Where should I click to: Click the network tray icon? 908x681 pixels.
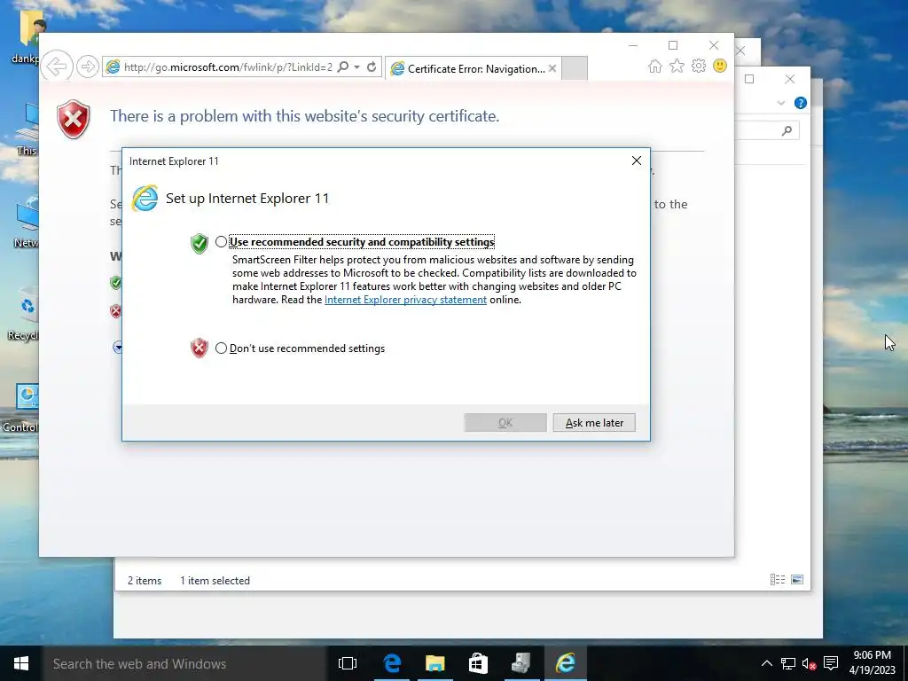pyautogui.click(x=787, y=663)
